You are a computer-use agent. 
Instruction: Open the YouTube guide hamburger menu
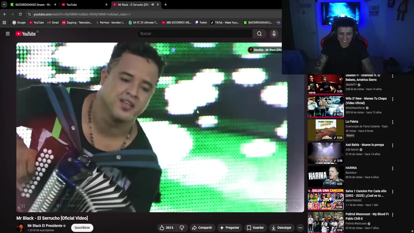[8, 34]
